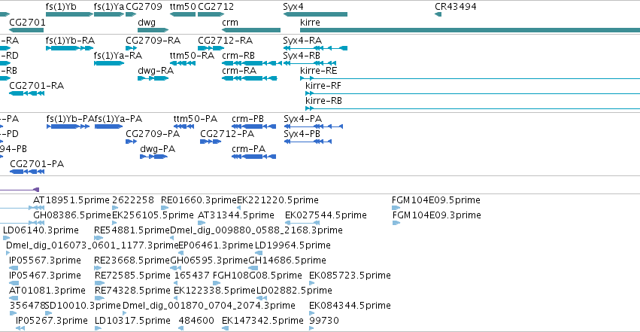The height and width of the screenshot is (332, 640).
Task: Select protein CG2701-PA
Action: (27, 172)
